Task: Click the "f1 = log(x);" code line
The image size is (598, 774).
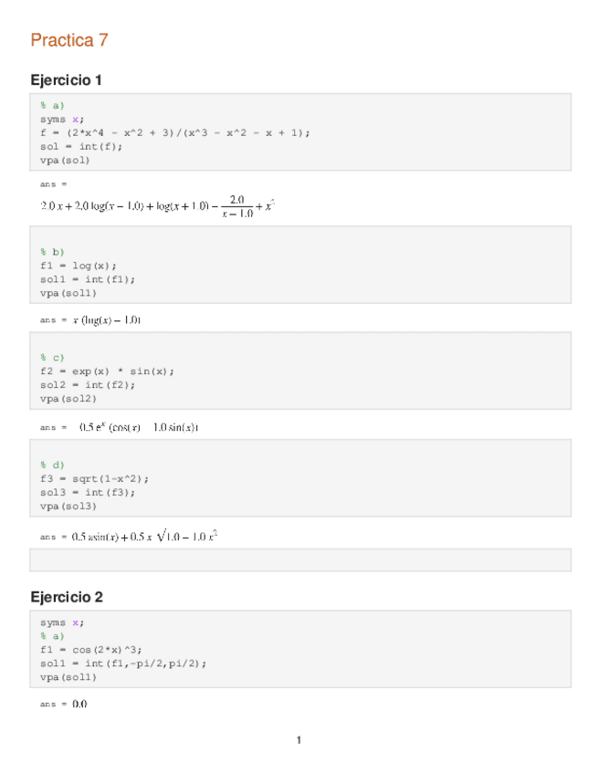Action: pos(78,266)
